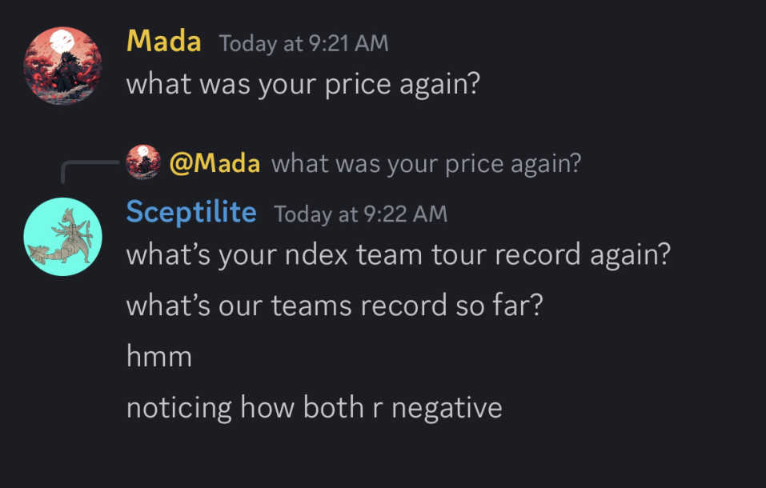The image size is (766, 488).
Task: Click the "noticing how both r negative" message
Action: (x=314, y=407)
